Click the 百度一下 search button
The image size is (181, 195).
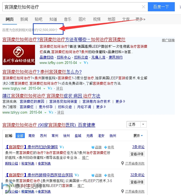[161, 7]
